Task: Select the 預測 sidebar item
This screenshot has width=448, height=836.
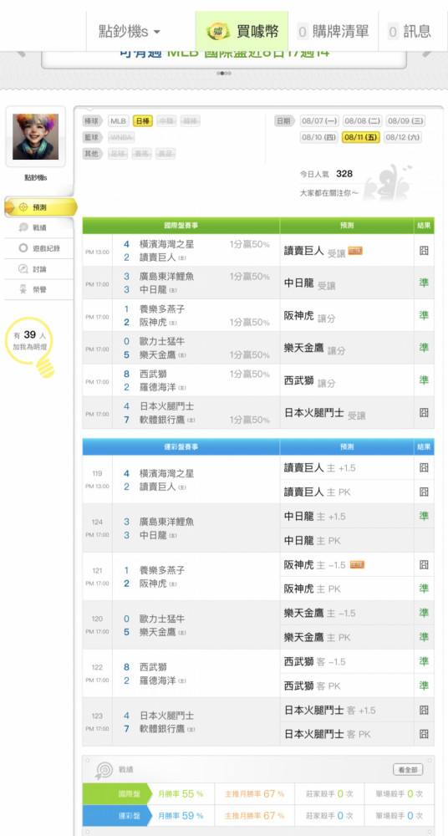Action: [39, 207]
